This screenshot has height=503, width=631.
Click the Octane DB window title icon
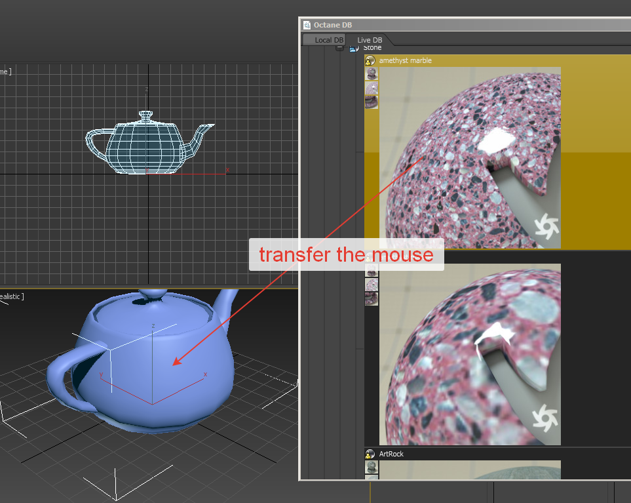point(307,25)
